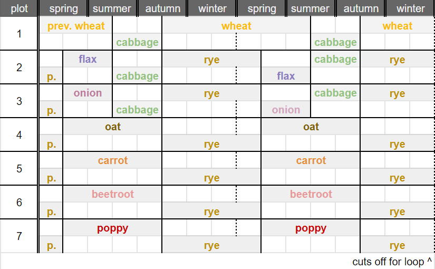The image size is (435, 269).
Task: Click the leftmost "carrot" cell in plot 5
Action: 112,160
